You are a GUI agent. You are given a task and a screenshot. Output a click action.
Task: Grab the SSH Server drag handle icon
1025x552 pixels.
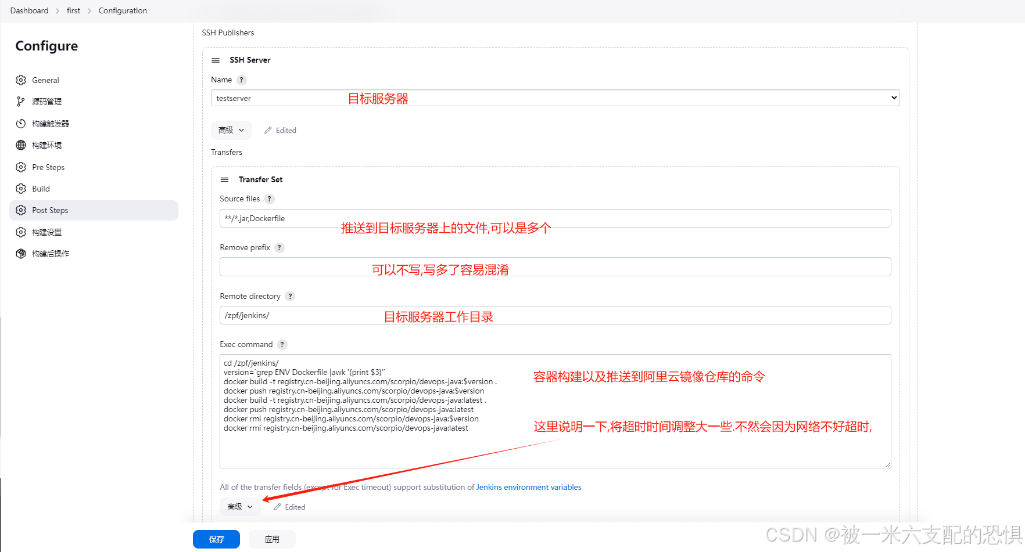(x=216, y=60)
